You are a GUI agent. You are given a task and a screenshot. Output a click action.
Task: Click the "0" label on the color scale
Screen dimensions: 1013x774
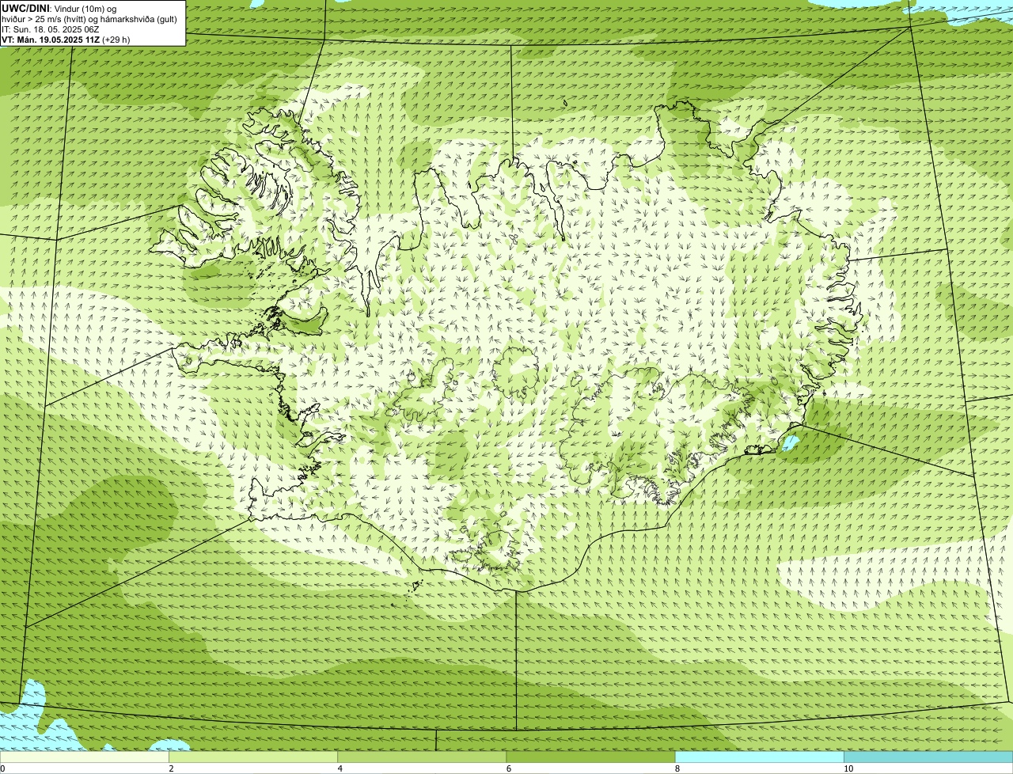click(2, 768)
